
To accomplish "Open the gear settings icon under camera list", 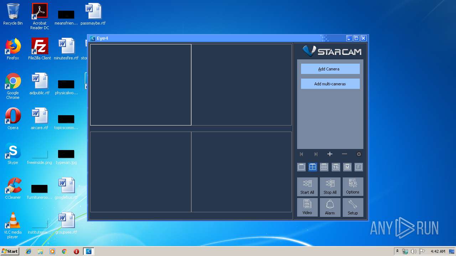I will pyautogui.click(x=359, y=154).
